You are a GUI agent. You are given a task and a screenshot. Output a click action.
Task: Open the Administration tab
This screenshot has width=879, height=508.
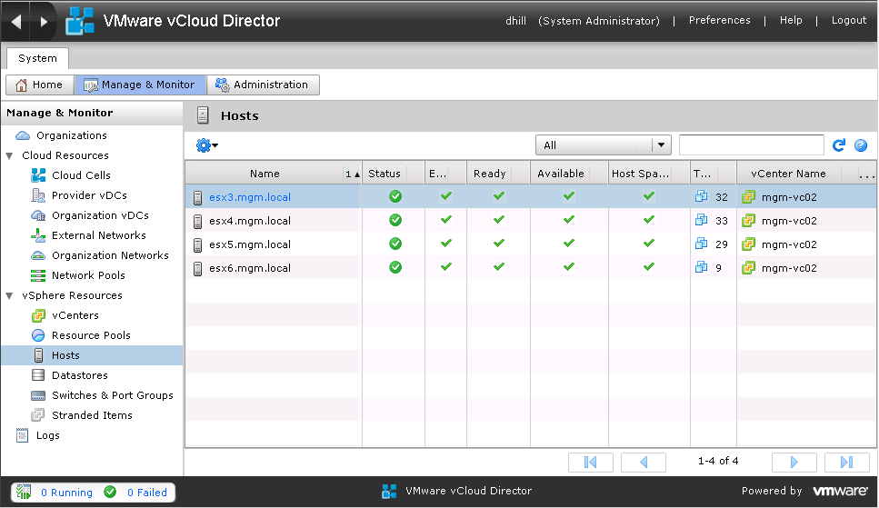[x=263, y=85]
